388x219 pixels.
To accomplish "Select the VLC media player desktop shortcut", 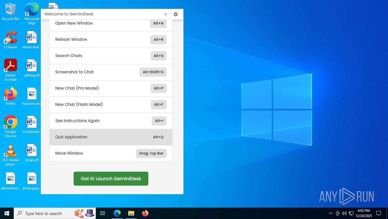I will (x=11, y=155).
